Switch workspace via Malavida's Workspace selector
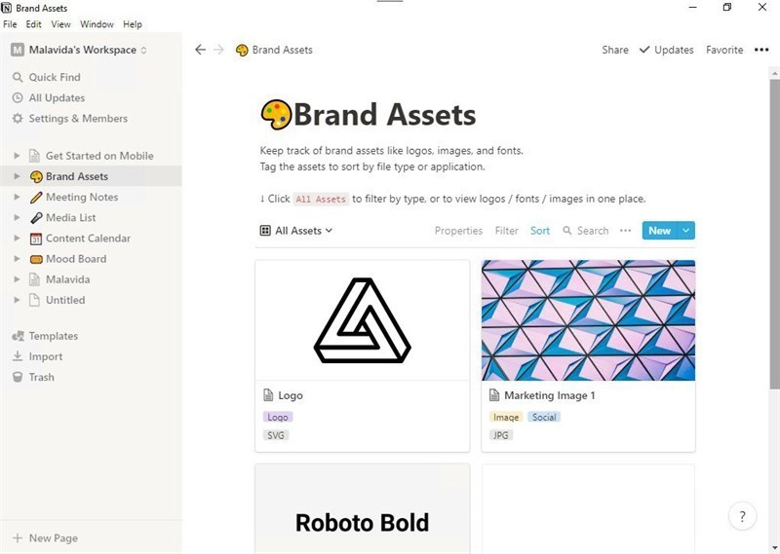 click(79, 50)
